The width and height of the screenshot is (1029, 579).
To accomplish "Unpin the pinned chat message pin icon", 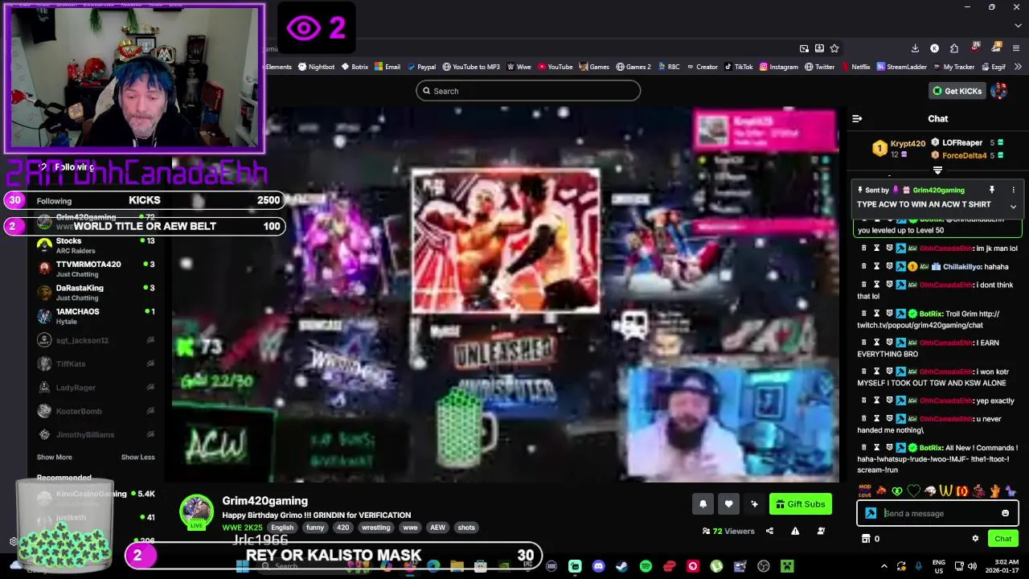I will tap(991, 190).
